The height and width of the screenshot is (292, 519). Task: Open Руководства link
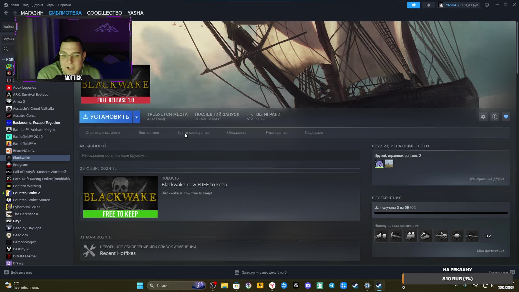[276, 132]
